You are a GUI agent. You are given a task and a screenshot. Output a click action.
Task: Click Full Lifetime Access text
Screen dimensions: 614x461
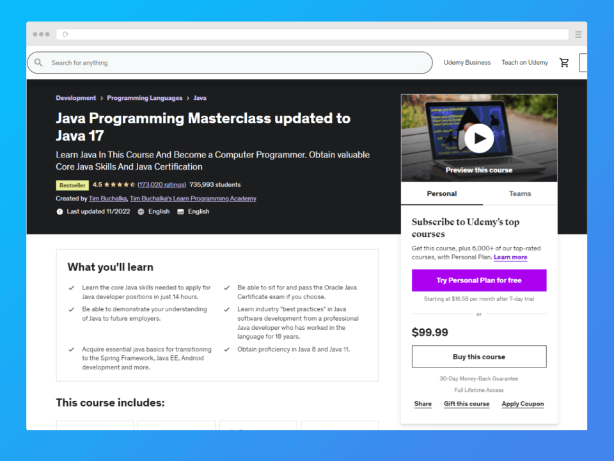pos(479,390)
